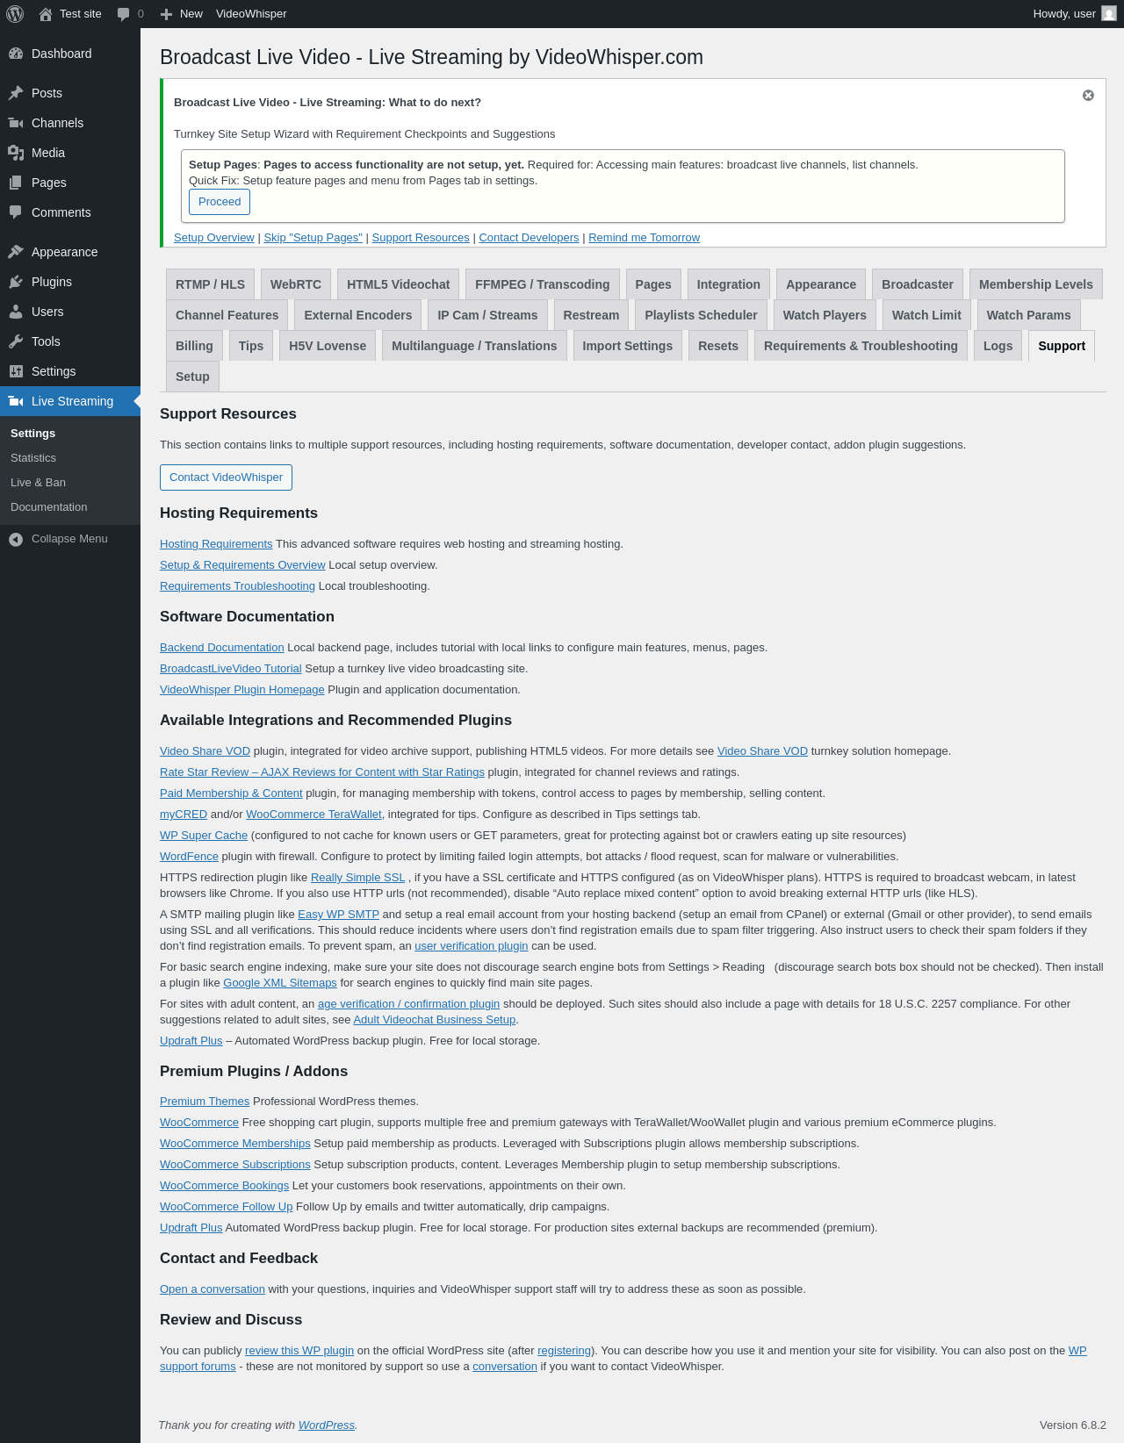Screen dimensions: 1124x1443
Task: Click the Tools wrench icon
Action: tap(16, 341)
